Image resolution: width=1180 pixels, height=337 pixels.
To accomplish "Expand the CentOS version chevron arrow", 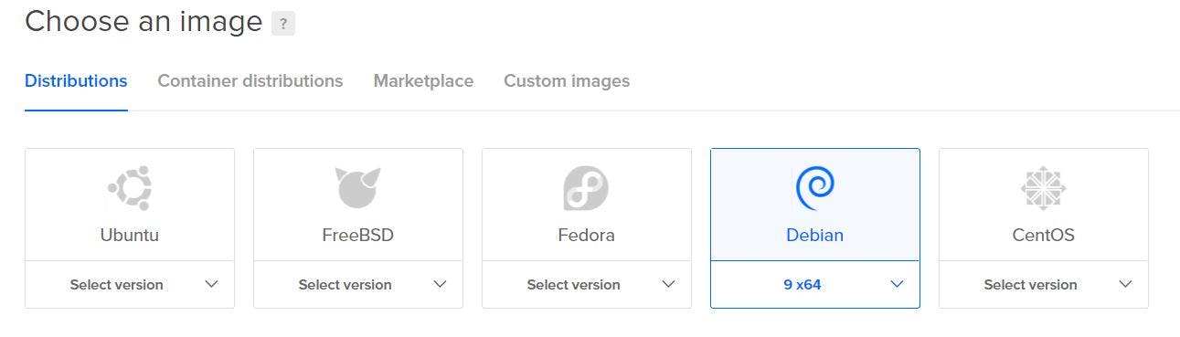I will (x=1125, y=284).
